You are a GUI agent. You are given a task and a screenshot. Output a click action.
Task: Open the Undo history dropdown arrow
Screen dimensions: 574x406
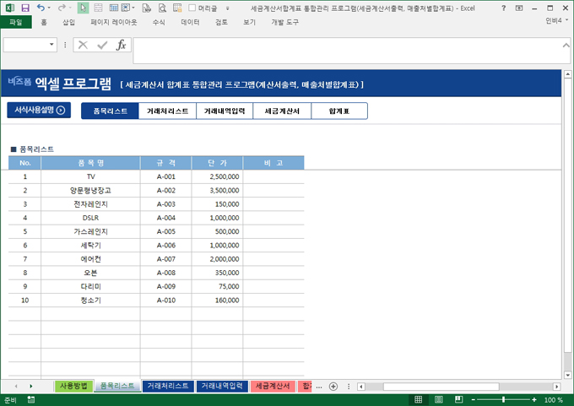(50, 8)
